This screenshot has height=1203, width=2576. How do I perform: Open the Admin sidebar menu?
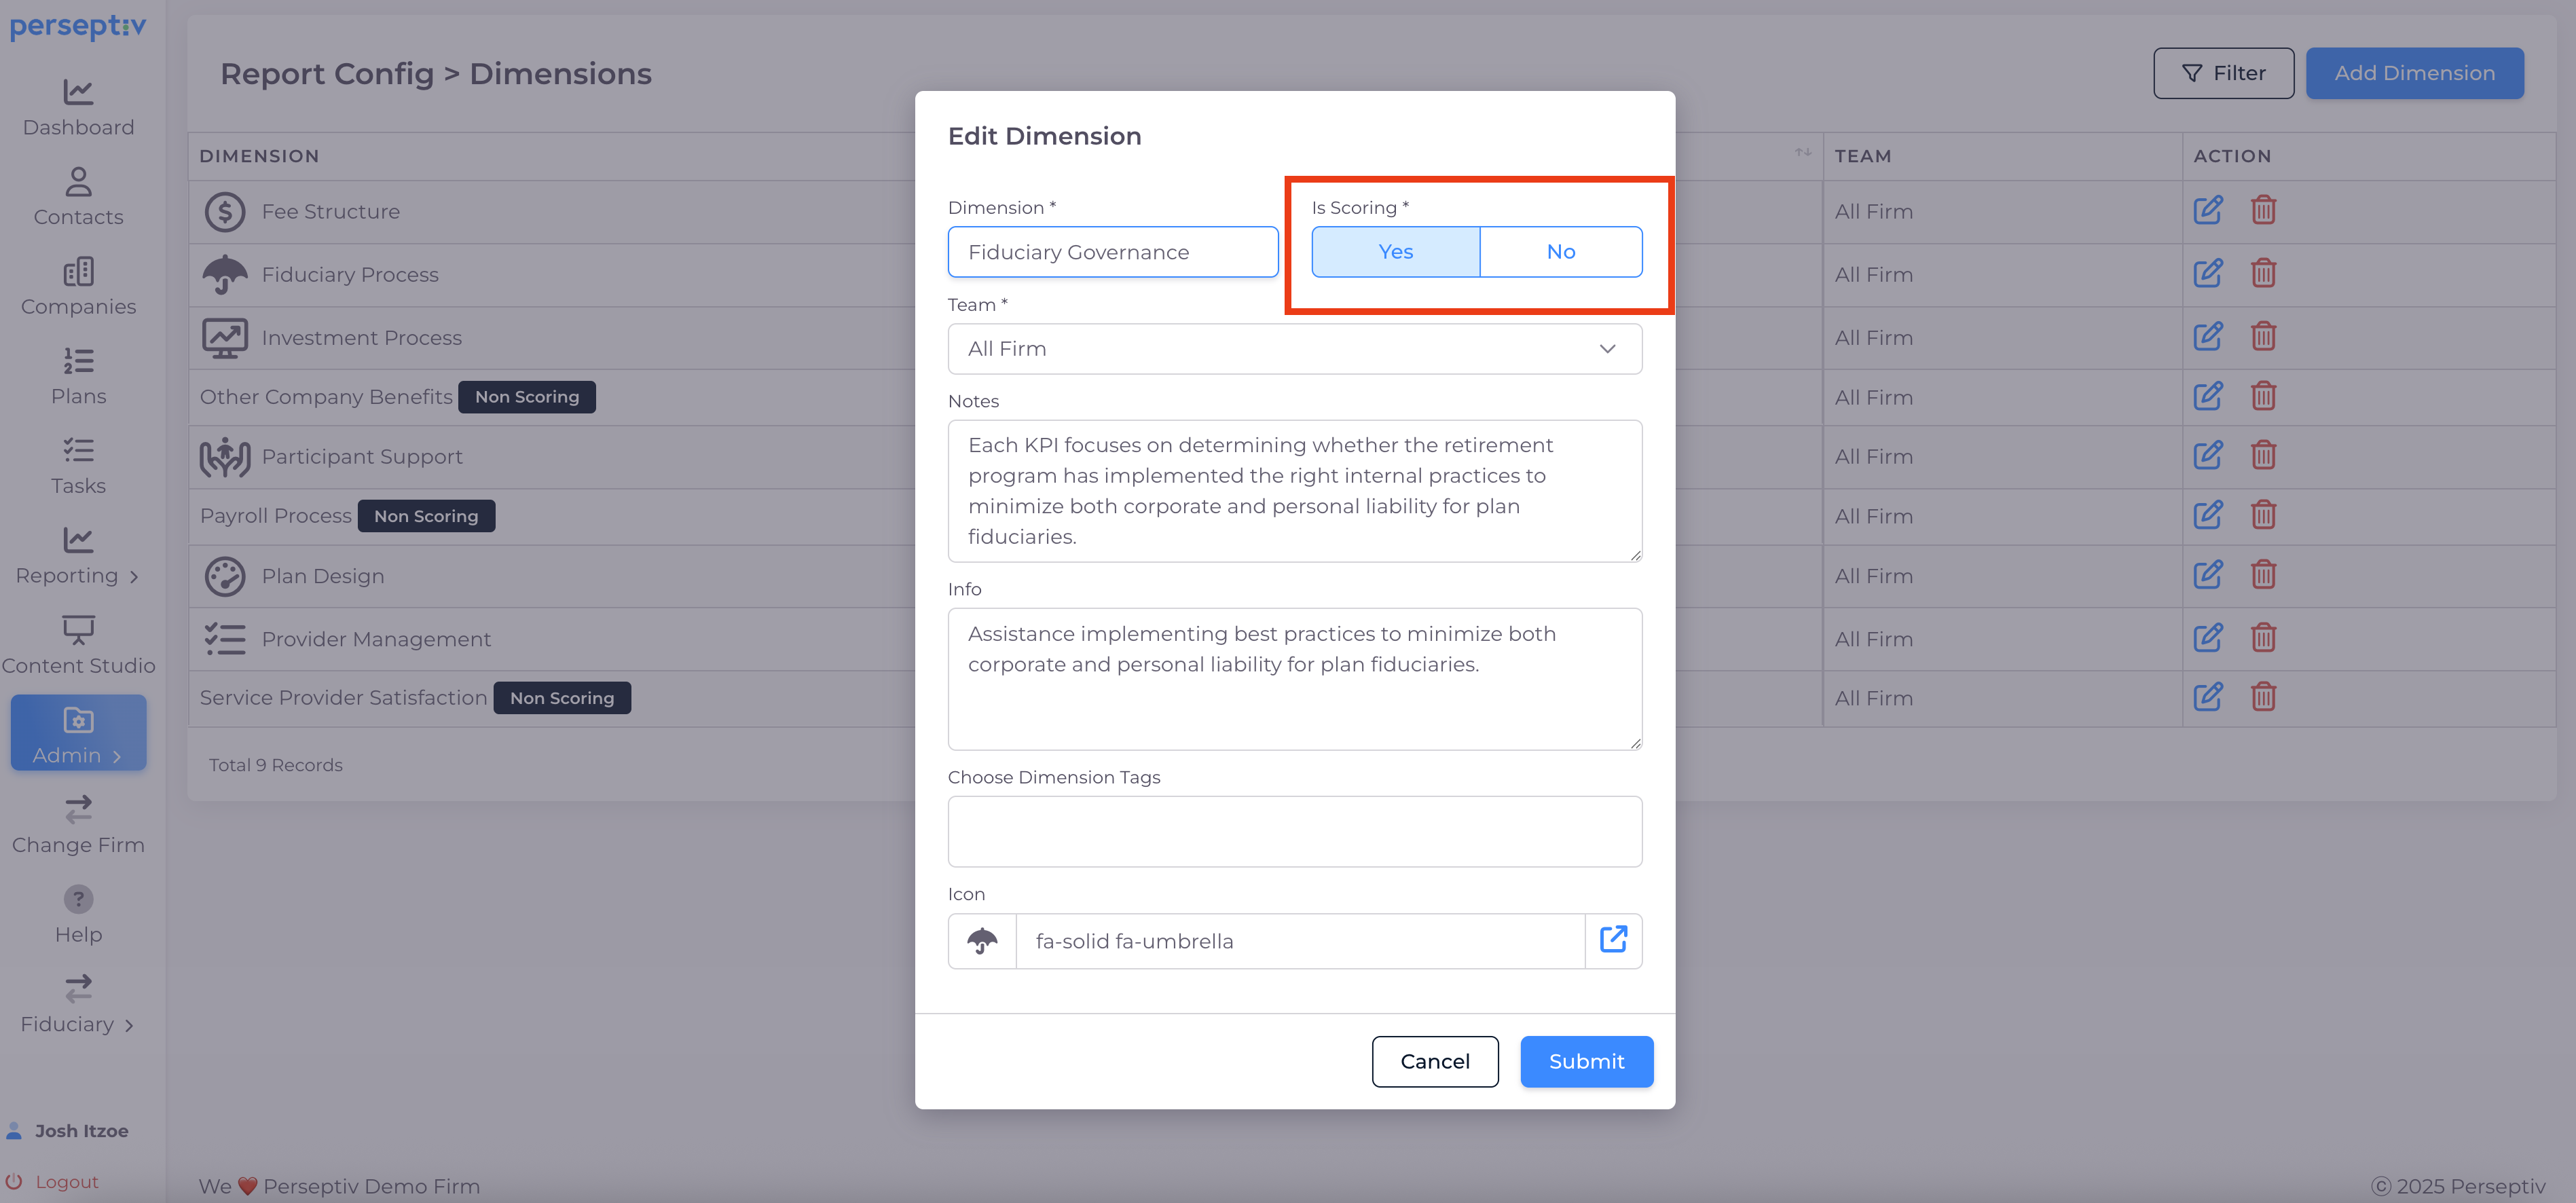point(78,734)
